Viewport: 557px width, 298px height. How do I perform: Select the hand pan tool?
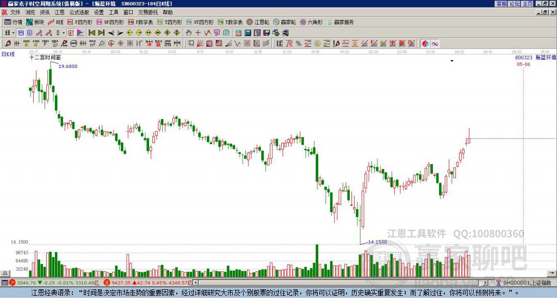click(x=189, y=33)
